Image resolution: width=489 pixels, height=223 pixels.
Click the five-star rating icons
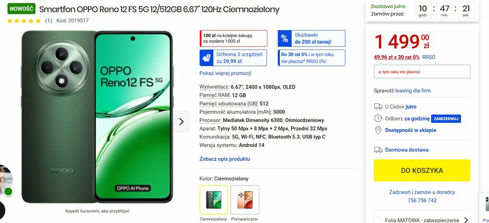24,21
